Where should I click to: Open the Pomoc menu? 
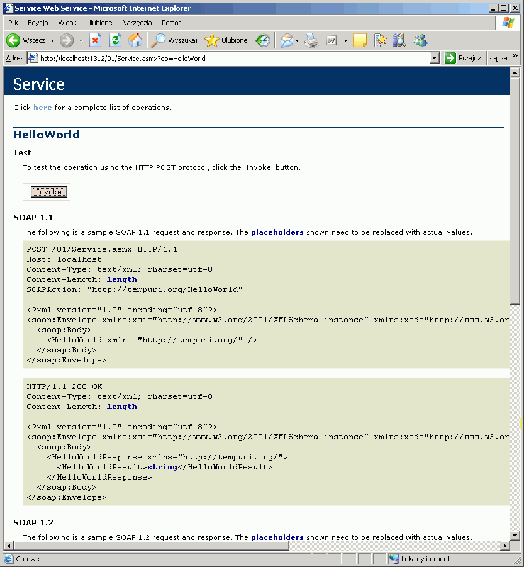[172, 23]
